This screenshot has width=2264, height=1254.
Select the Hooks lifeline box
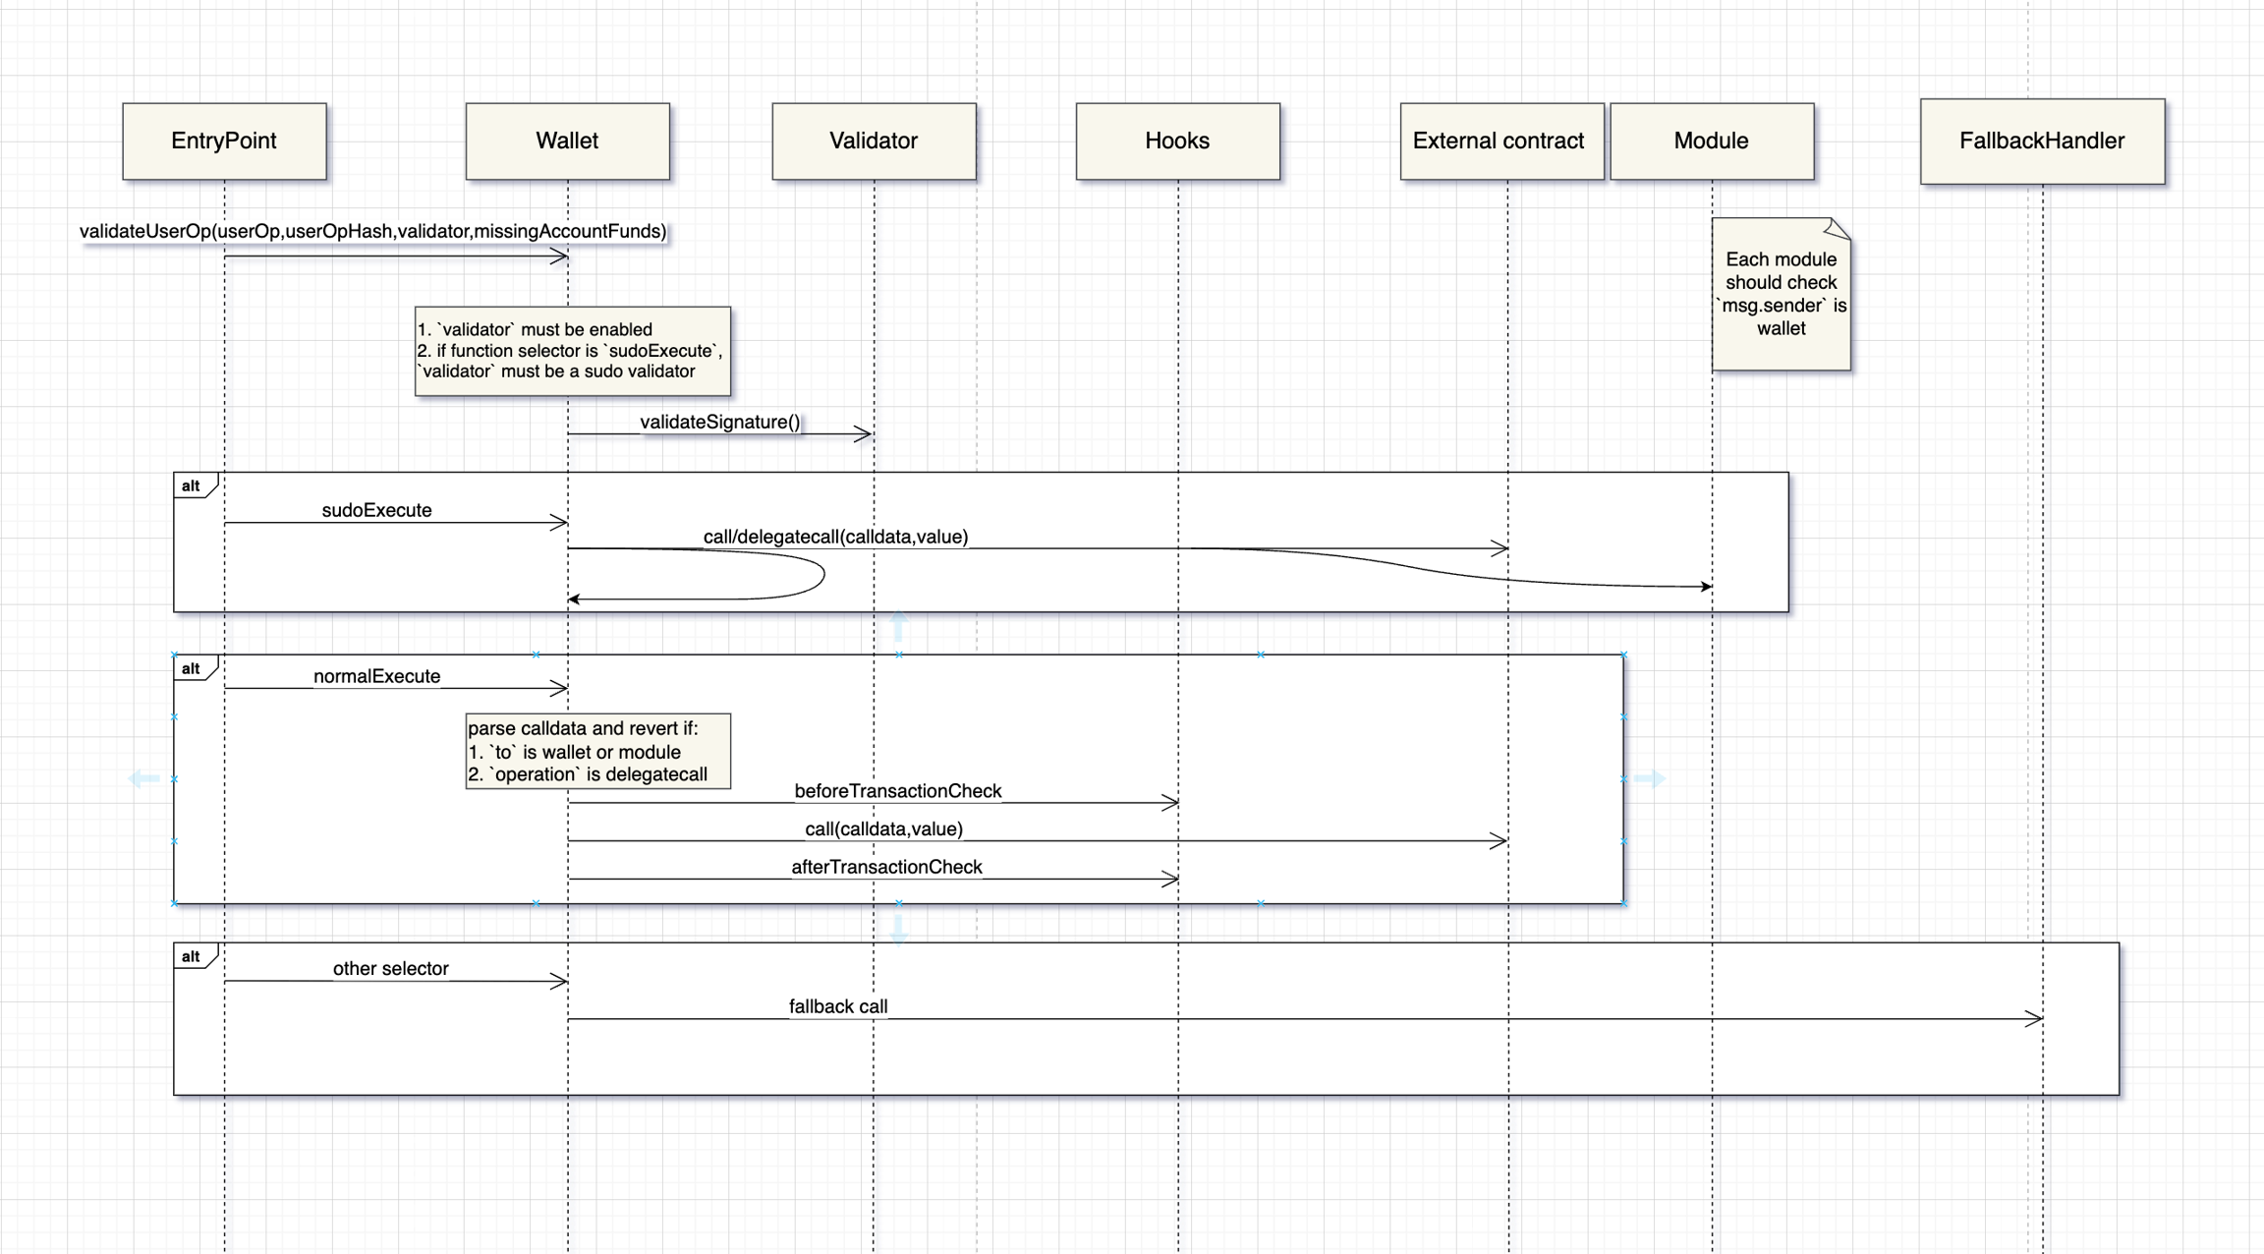pyautogui.click(x=1177, y=142)
